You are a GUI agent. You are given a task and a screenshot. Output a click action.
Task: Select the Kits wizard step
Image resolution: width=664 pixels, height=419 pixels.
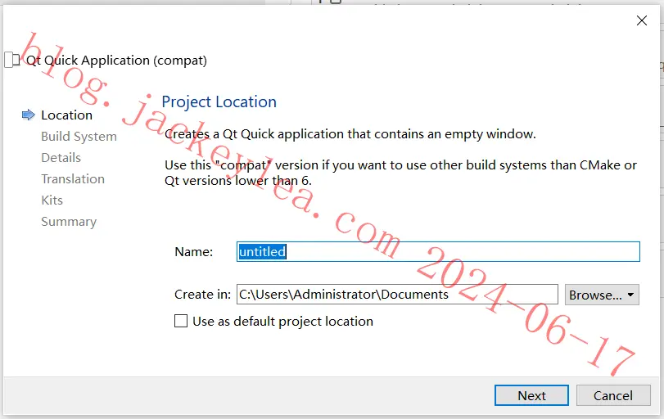point(52,200)
